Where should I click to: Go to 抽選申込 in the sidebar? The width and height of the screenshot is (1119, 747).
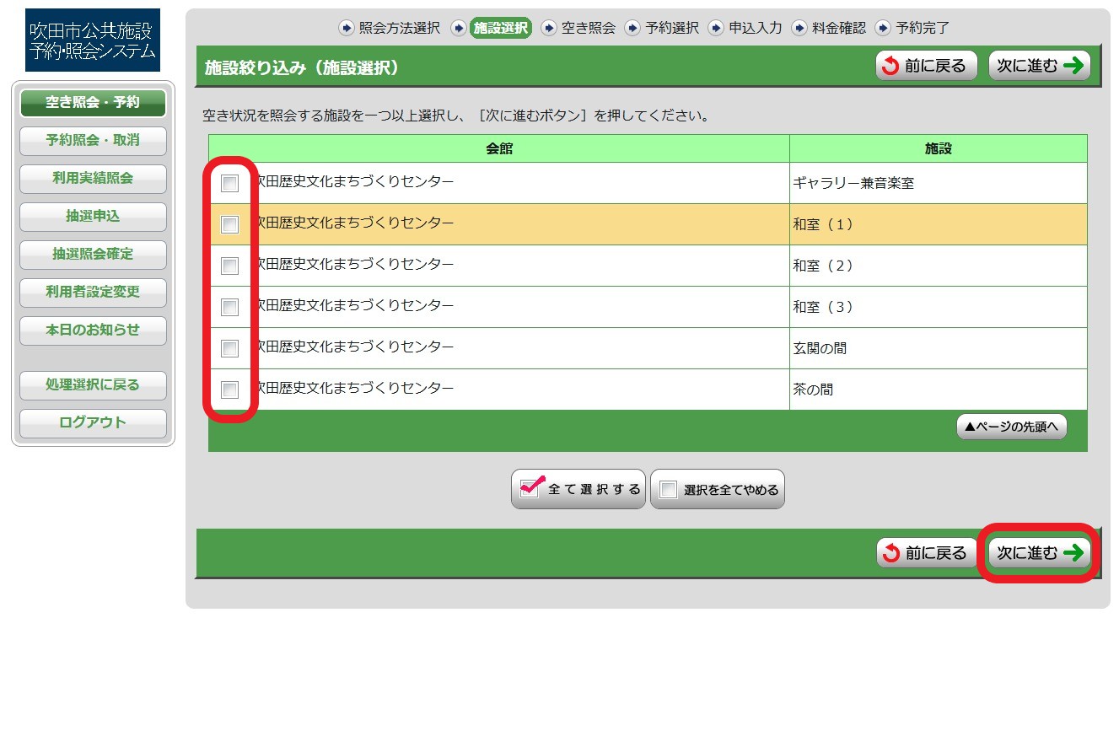pos(93,217)
